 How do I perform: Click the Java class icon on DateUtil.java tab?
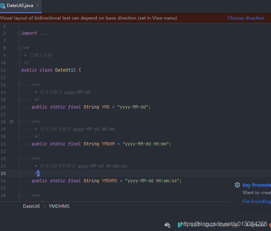point(3,6)
